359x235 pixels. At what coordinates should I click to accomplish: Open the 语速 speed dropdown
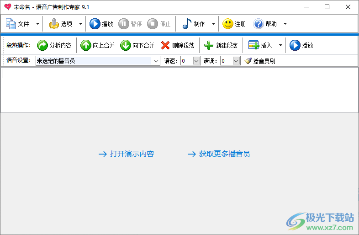coord(196,61)
